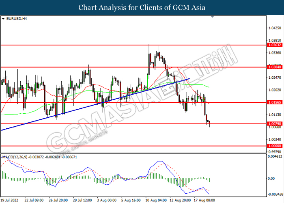Image resolution: width=284 pixels, height=203 pixels.
Task: Click the 29 Jul 12:00 time label
Action: (x=82, y=200)
